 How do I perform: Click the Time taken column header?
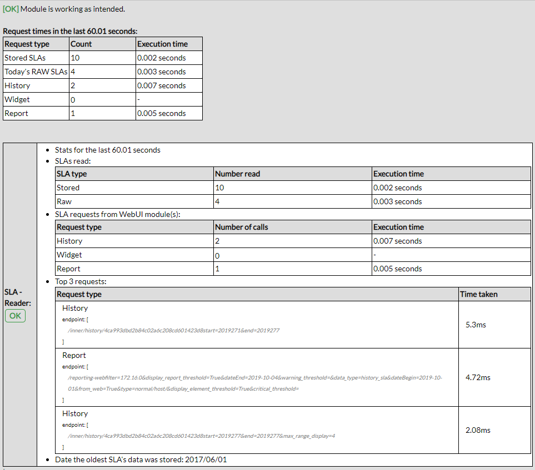478,294
